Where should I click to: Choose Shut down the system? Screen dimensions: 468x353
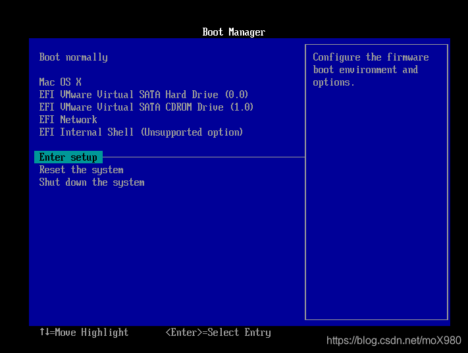click(x=92, y=182)
